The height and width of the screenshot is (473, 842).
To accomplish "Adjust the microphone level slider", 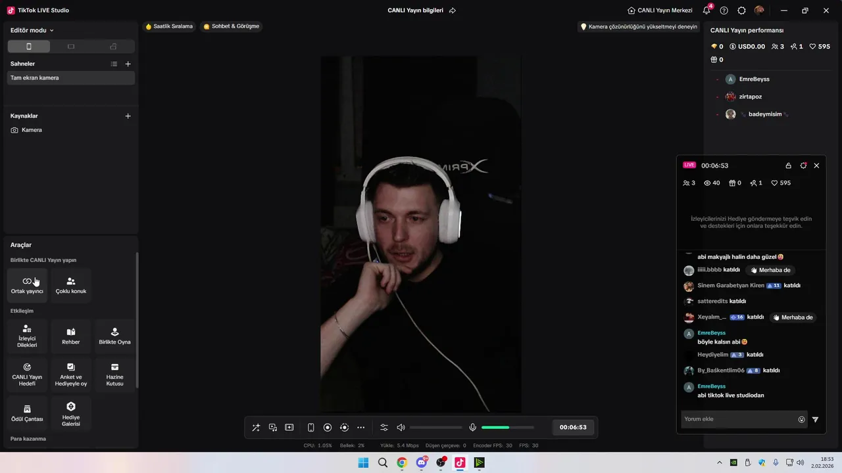I will pyautogui.click(x=507, y=428).
